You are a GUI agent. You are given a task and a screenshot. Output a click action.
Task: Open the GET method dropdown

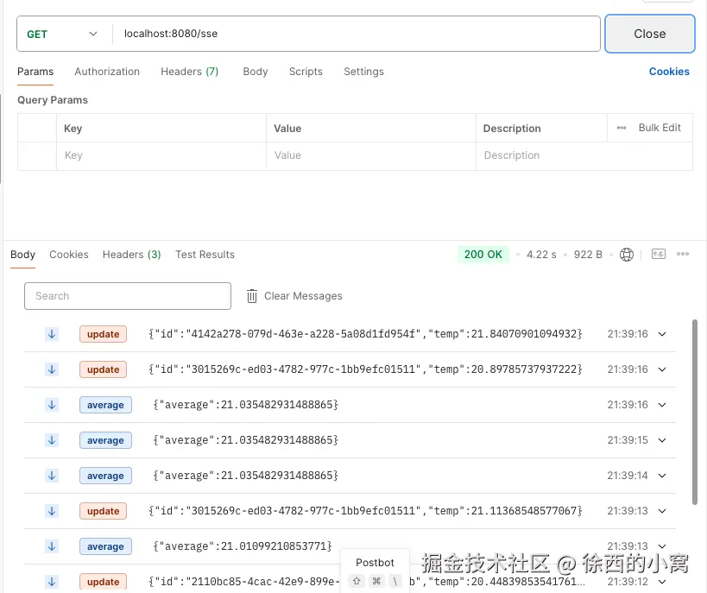point(62,34)
